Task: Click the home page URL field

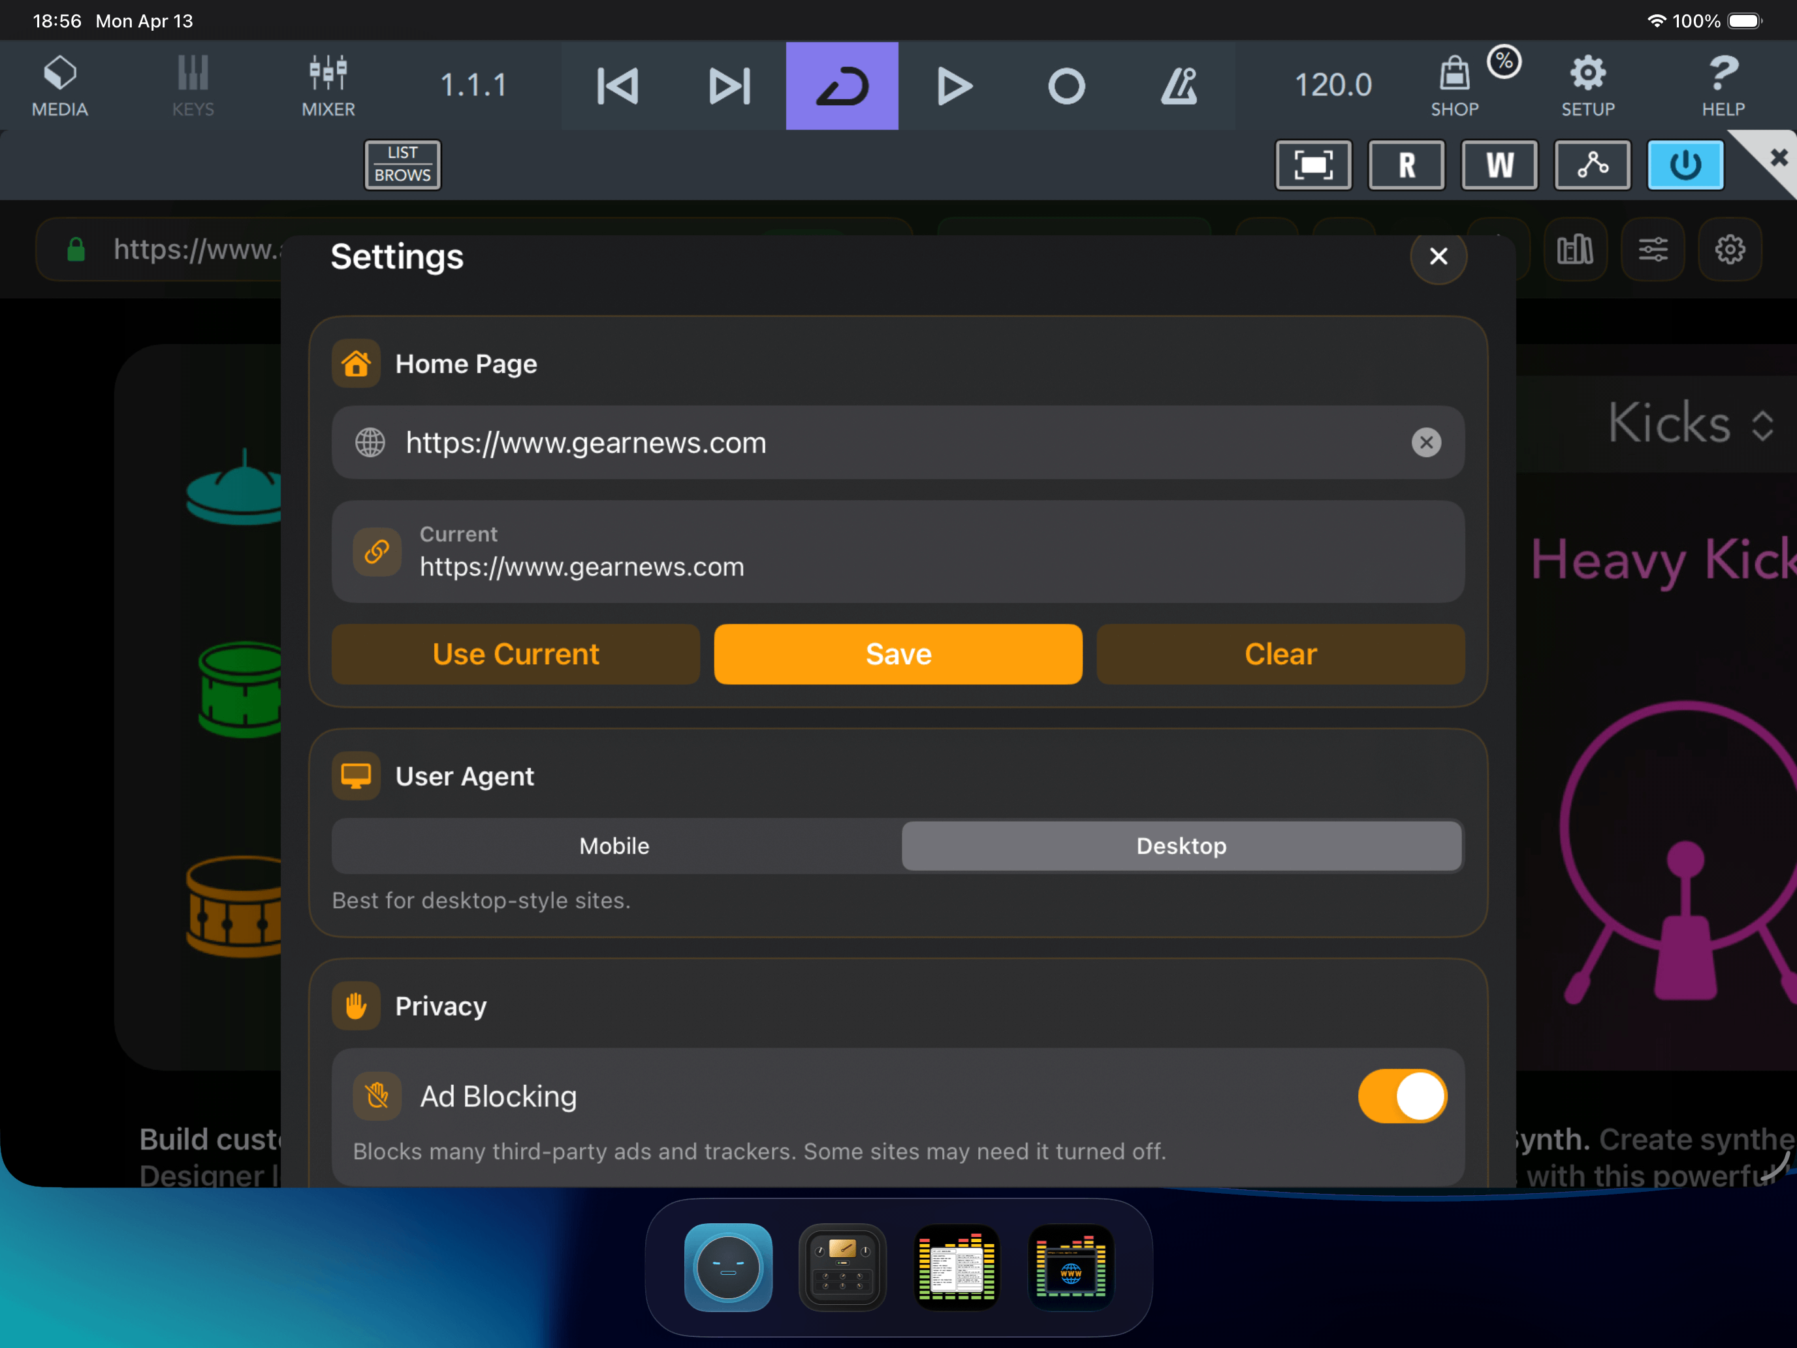Action: [898, 443]
